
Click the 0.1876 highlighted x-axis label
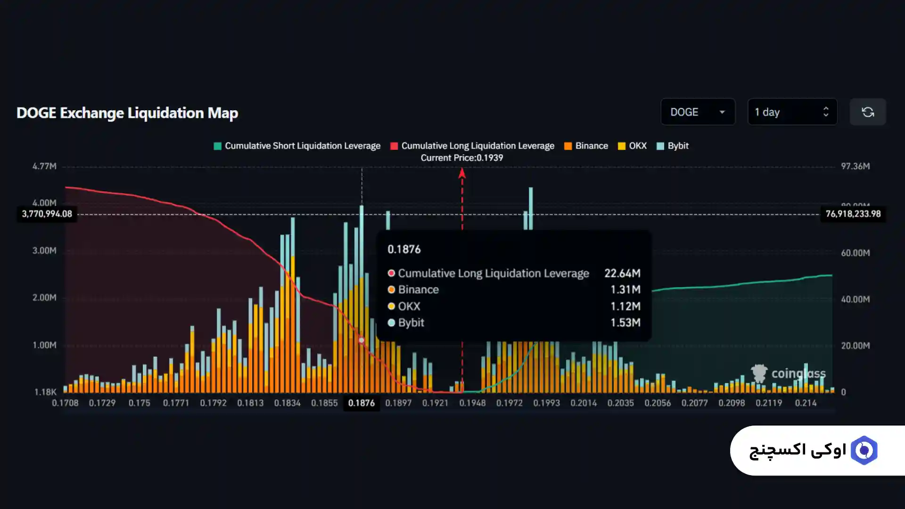coord(361,403)
